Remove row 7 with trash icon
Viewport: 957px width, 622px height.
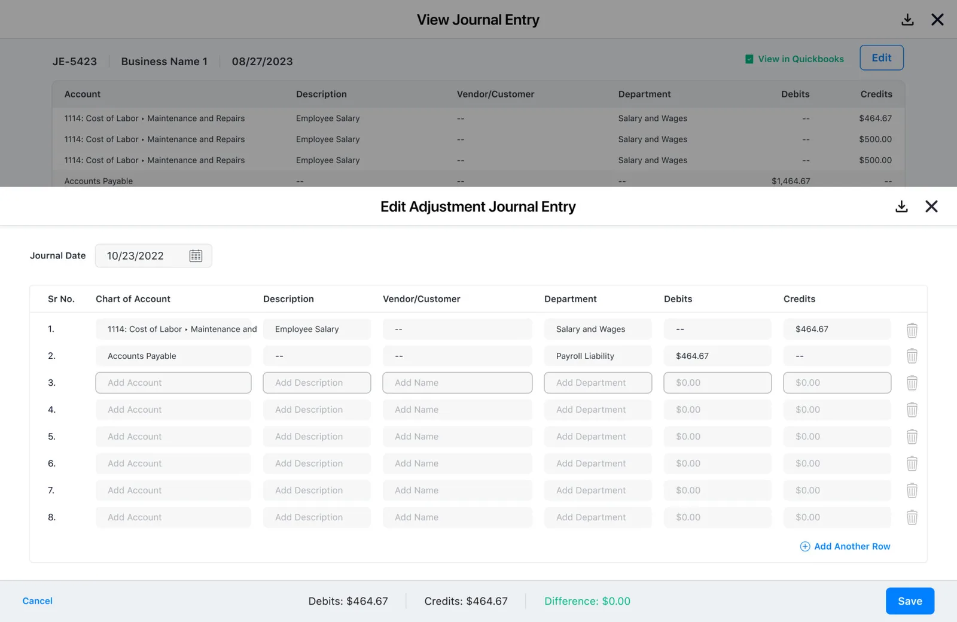click(x=912, y=491)
